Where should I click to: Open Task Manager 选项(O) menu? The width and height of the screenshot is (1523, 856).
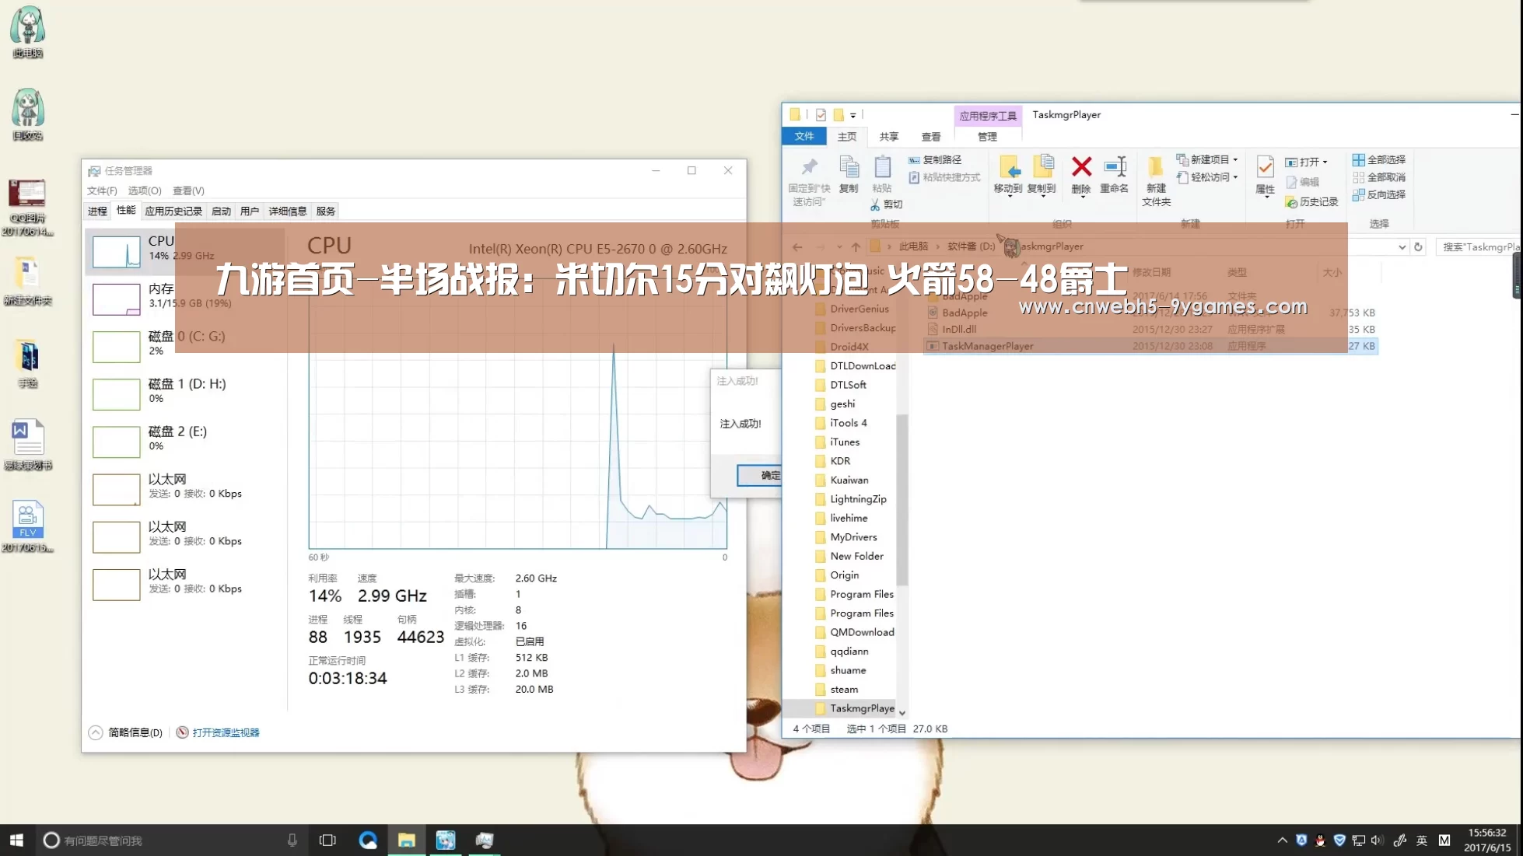coord(145,190)
